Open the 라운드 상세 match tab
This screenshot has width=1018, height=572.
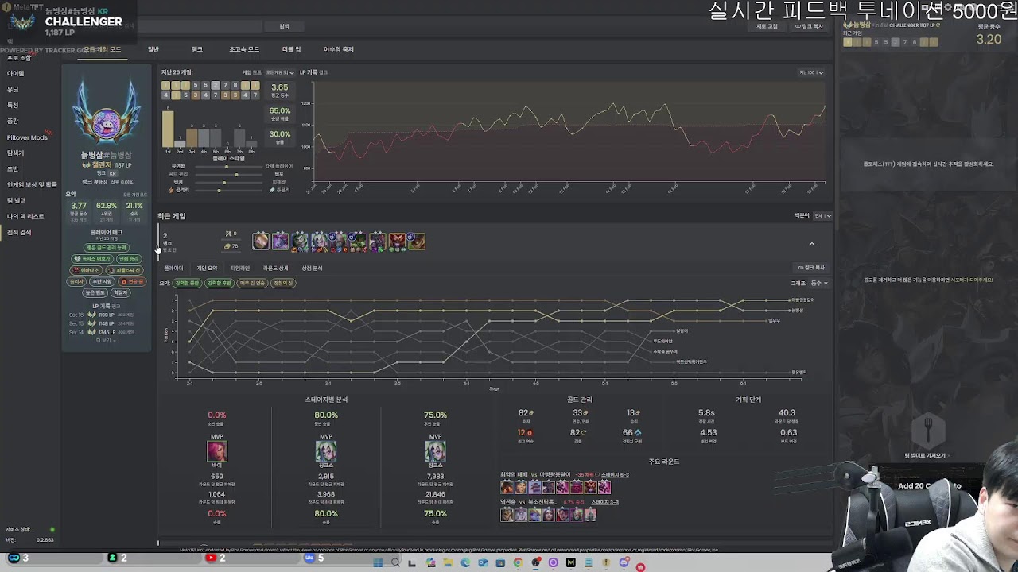click(x=275, y=269)
